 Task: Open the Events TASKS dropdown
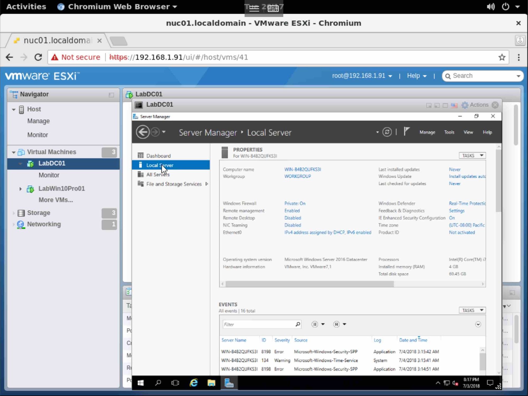(x=472, y=310)
